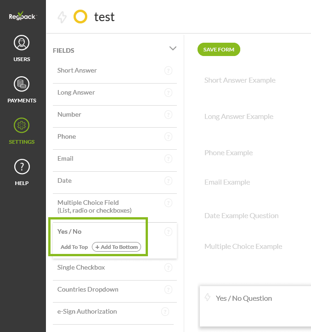Open the Settings section
311x332 pixels.
[x=22, y=131]
